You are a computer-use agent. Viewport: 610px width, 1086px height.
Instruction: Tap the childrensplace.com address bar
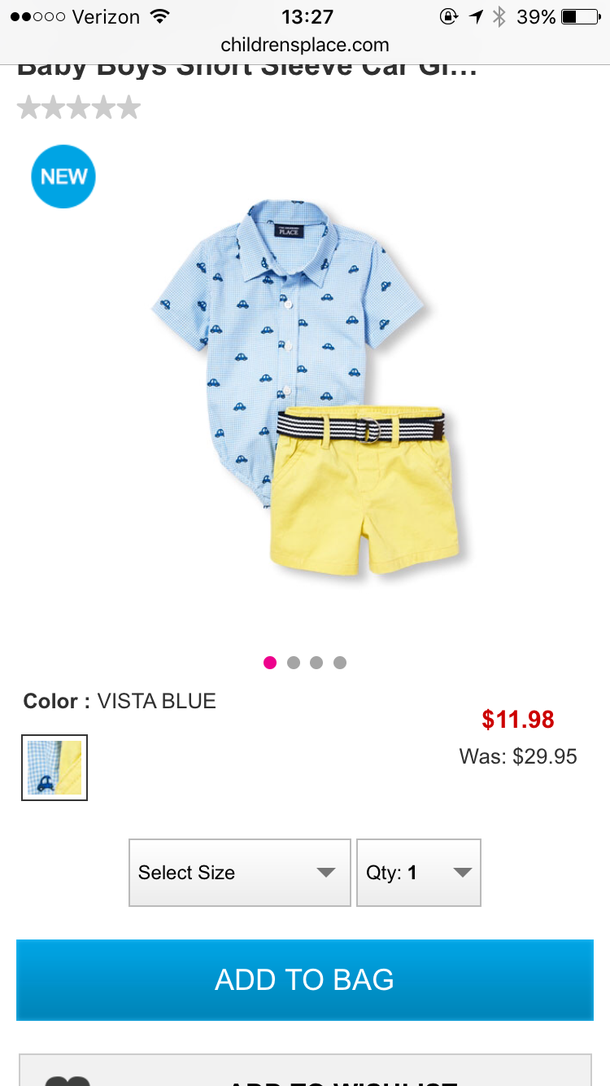305,46
